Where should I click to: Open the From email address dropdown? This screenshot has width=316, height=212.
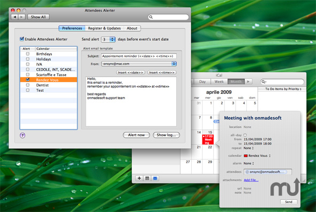pyautogui.click(x=139, y=64)
